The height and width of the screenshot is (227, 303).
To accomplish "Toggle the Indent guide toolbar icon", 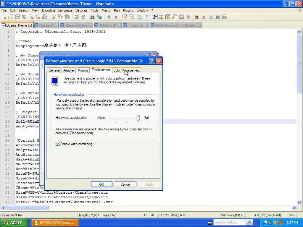I will coord(154,17).
